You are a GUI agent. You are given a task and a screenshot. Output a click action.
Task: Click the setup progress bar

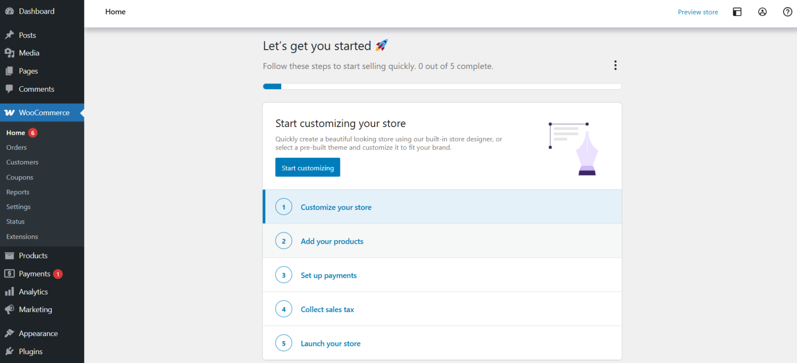click(x=442, y=86)
